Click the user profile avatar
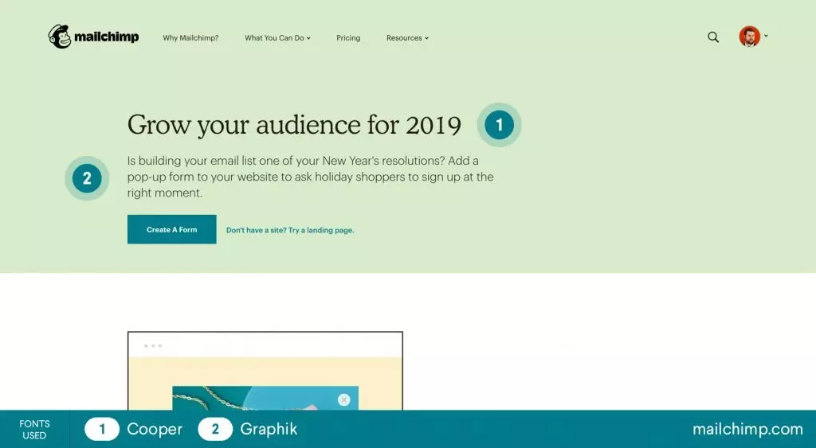Viewport: 816px width, 448px height. pyautogui.click(x=749, y=37)
